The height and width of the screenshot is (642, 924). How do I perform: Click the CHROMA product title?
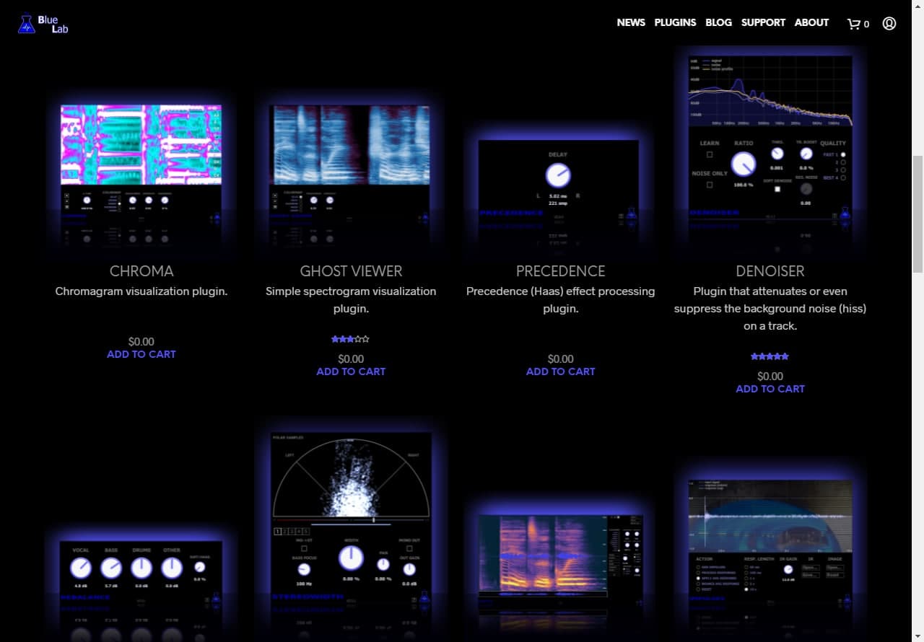point(141,271)
